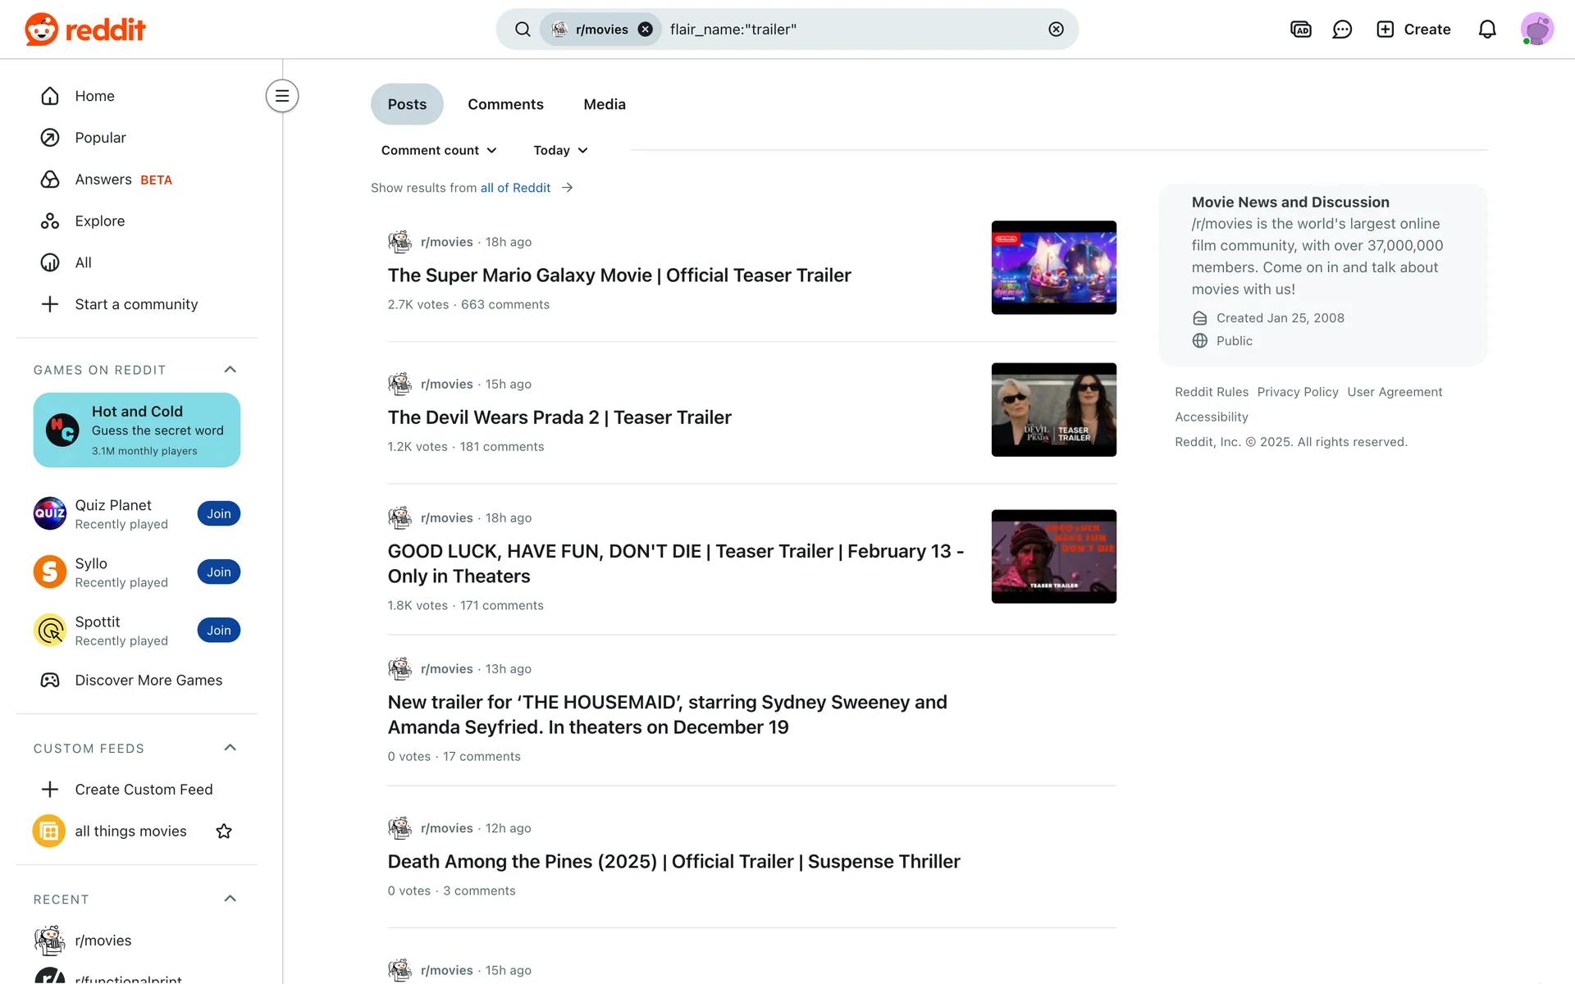Open the user avatar menu

pos(1536,30)
